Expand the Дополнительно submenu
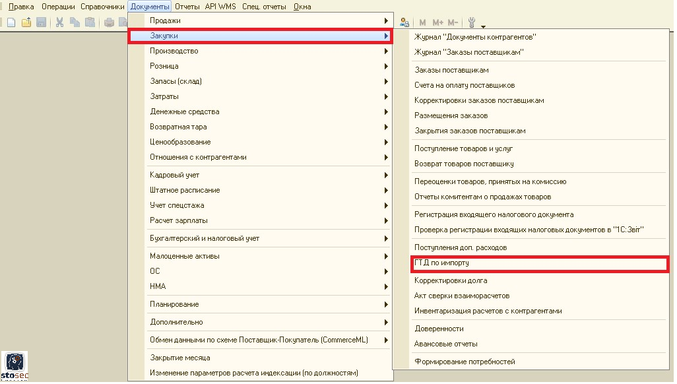Screen dimensions: 677x384 [261, 322]
